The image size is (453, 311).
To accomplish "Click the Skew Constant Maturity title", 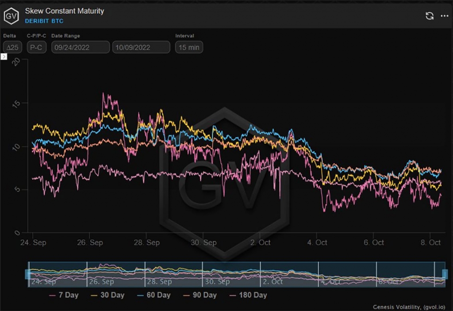I will coord(65,11).
